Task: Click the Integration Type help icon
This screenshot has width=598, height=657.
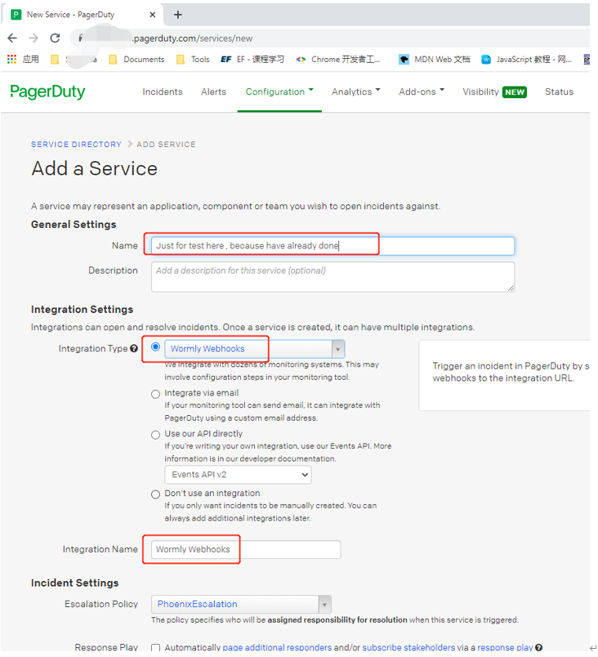Action: [135, 349]
